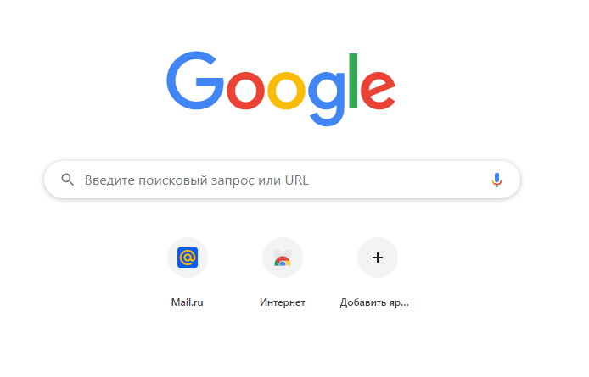The width and height of the screenshot is (589, 377).
Task: Click the green letter l in Google logo
Action: [x=353, y=80]
